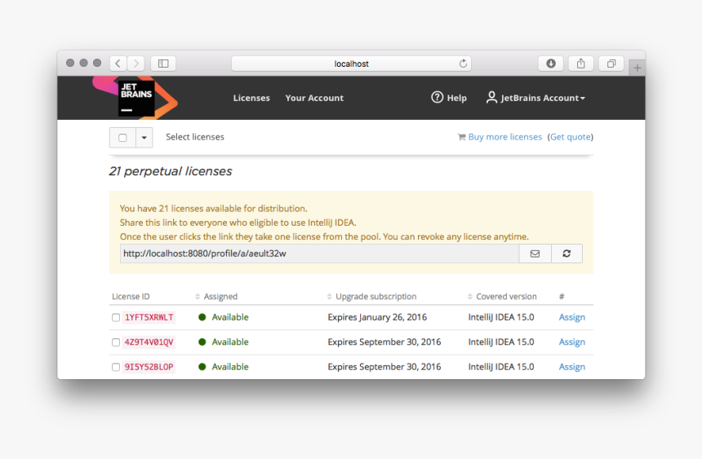Sort by Covered version column
Image resolution: width=702 pixels, height=459 pixels.
[x=502, y=297]
